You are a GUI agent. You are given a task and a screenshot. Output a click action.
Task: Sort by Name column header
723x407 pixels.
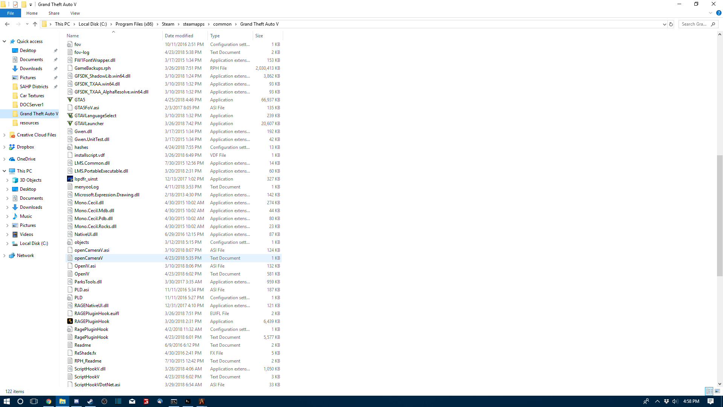[114, 36]
